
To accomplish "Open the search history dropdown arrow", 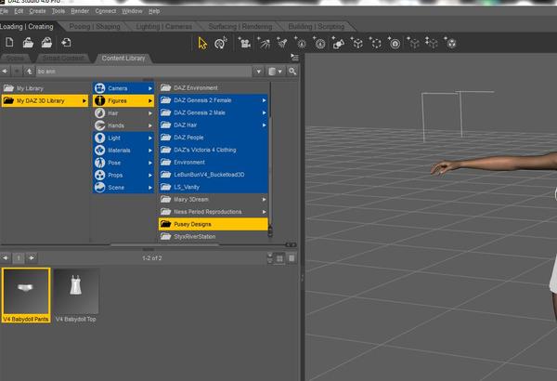I will pyautogui.click(x=259, y=72).
